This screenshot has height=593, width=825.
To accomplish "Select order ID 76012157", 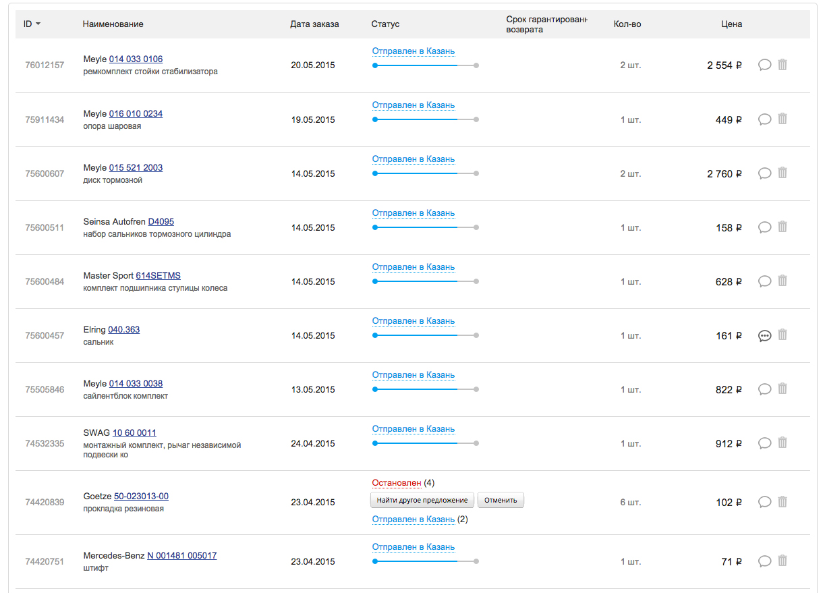I will [x=45, y=65].
